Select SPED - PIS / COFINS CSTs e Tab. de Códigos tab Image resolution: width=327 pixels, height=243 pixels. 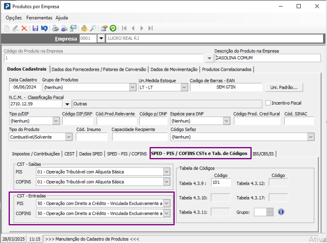coord(199,153)
